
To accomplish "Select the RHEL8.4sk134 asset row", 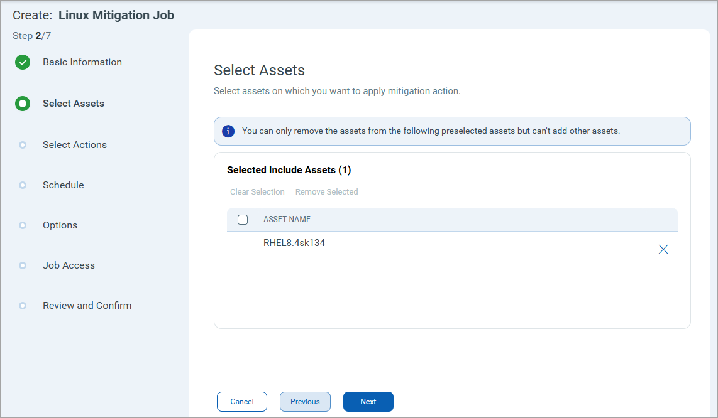I will [x=294, y=243].
